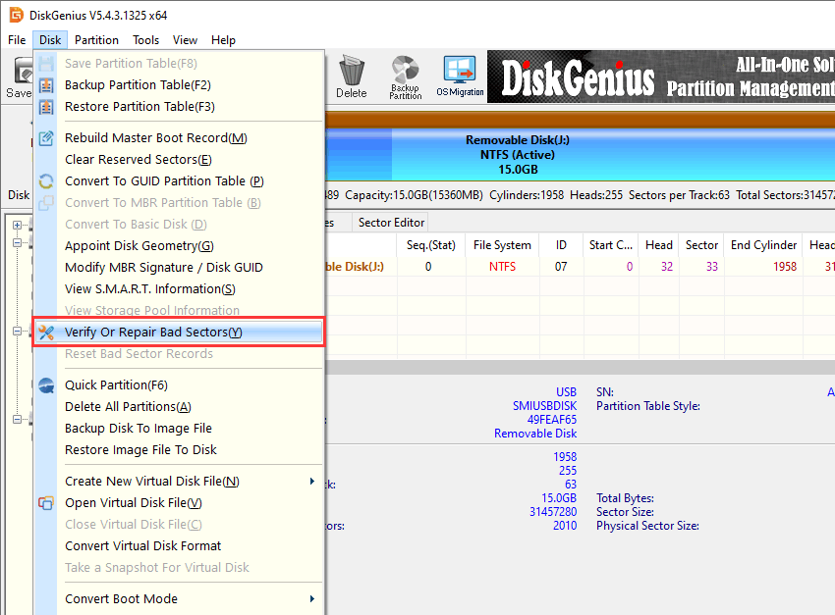Click the Restore Partition Table menu icon
This screenshot has width=835, height=615.
point(46,107)
